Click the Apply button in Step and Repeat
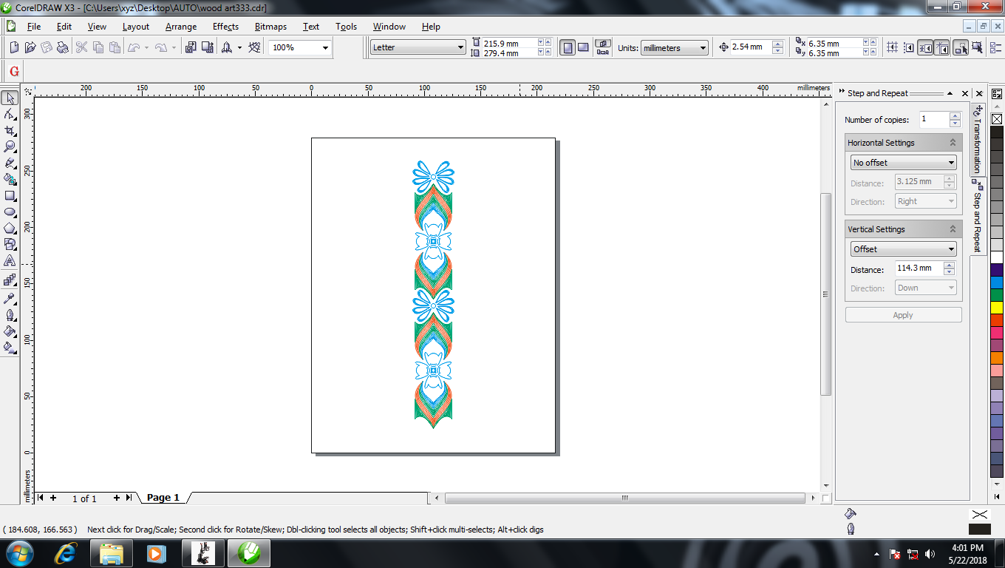Image resolution: width=1005 pixels, height=568 pixels. tap(903, 315)
